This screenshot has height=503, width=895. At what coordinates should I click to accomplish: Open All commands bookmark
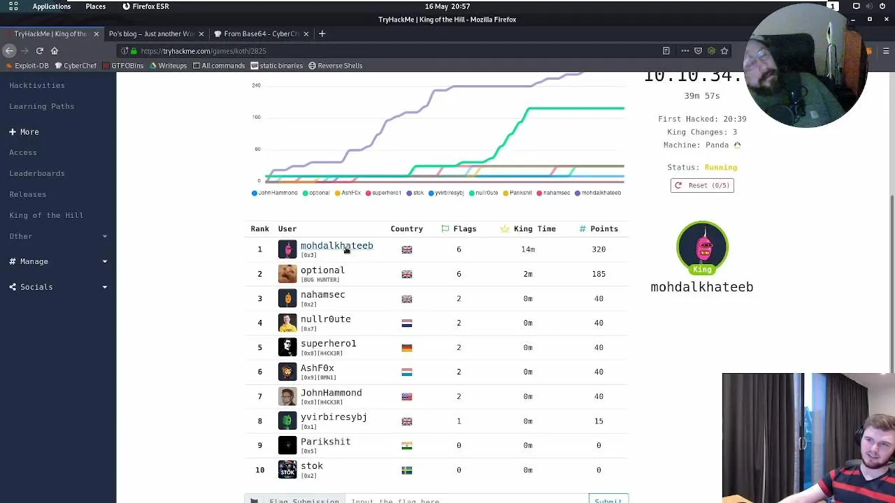click(219, 66)
